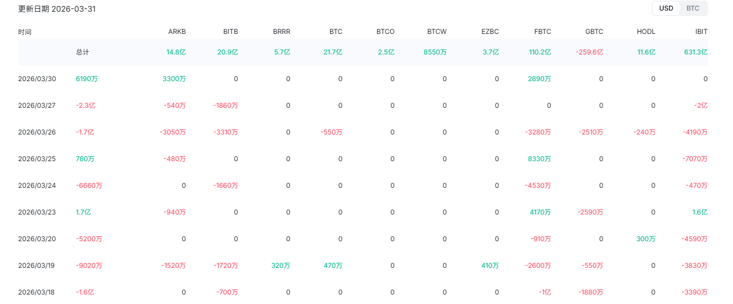This screenshot has width=733, height=304.
Task: Select the 2026/03/18 date row
Action: [x=37, y=292]
